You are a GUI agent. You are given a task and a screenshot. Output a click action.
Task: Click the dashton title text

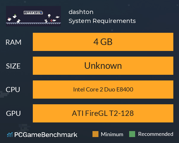click(81, 12)
